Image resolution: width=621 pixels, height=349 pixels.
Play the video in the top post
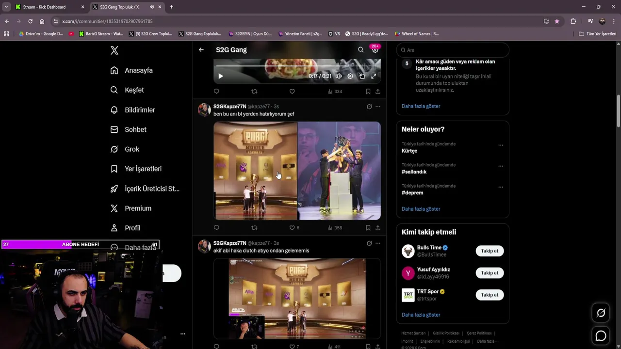221,76
